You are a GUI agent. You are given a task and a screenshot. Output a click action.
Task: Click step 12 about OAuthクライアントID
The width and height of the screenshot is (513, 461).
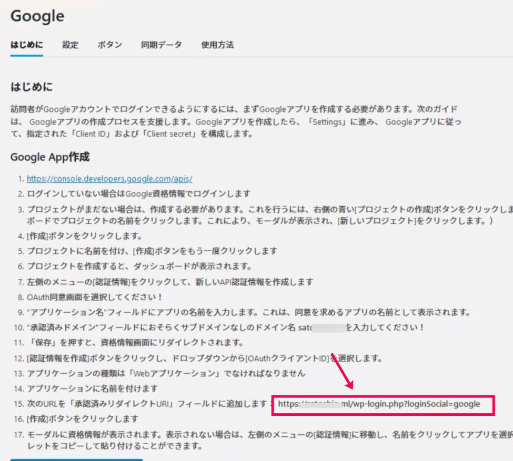205,358
